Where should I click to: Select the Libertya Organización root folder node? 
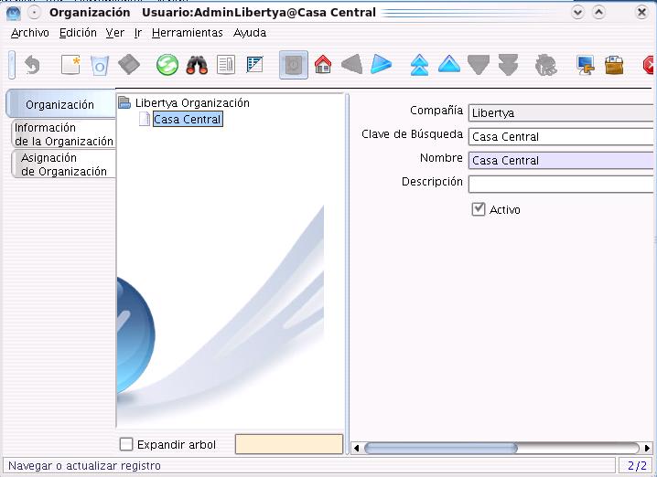coord(191,103)
